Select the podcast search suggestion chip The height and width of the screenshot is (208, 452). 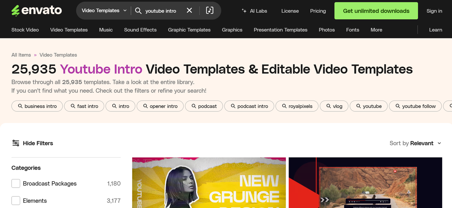[x=203, y=106]
